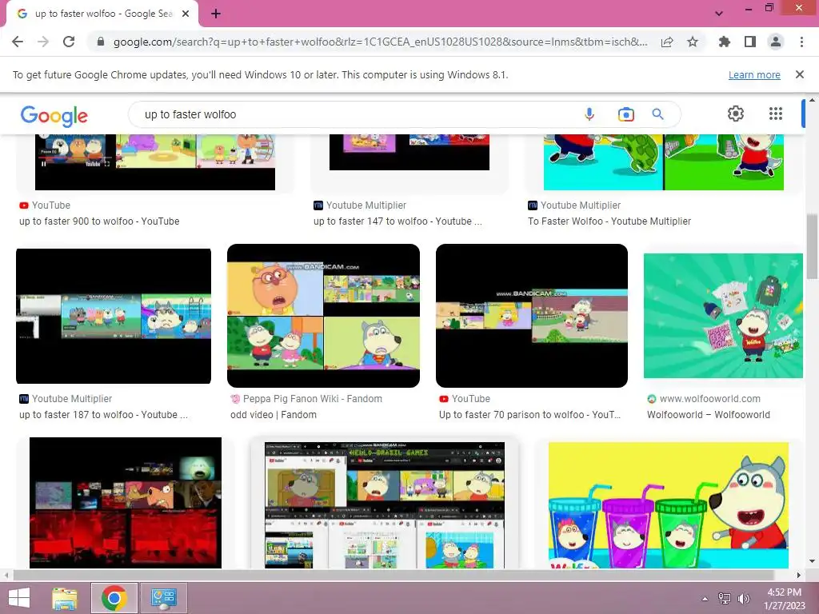This screenshot has height=614, width=819.
Task: Show hidden system tray icons
Action: pyautogui.click(x=705, y=598)
